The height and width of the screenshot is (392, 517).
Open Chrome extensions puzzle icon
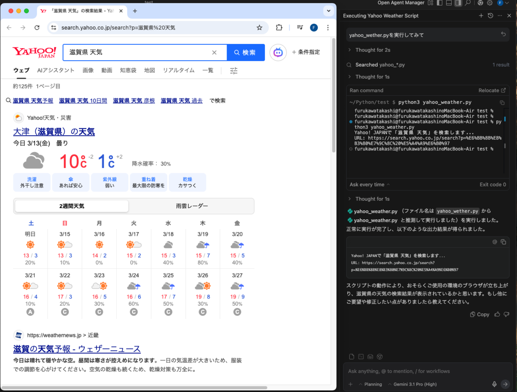[279, 28]
